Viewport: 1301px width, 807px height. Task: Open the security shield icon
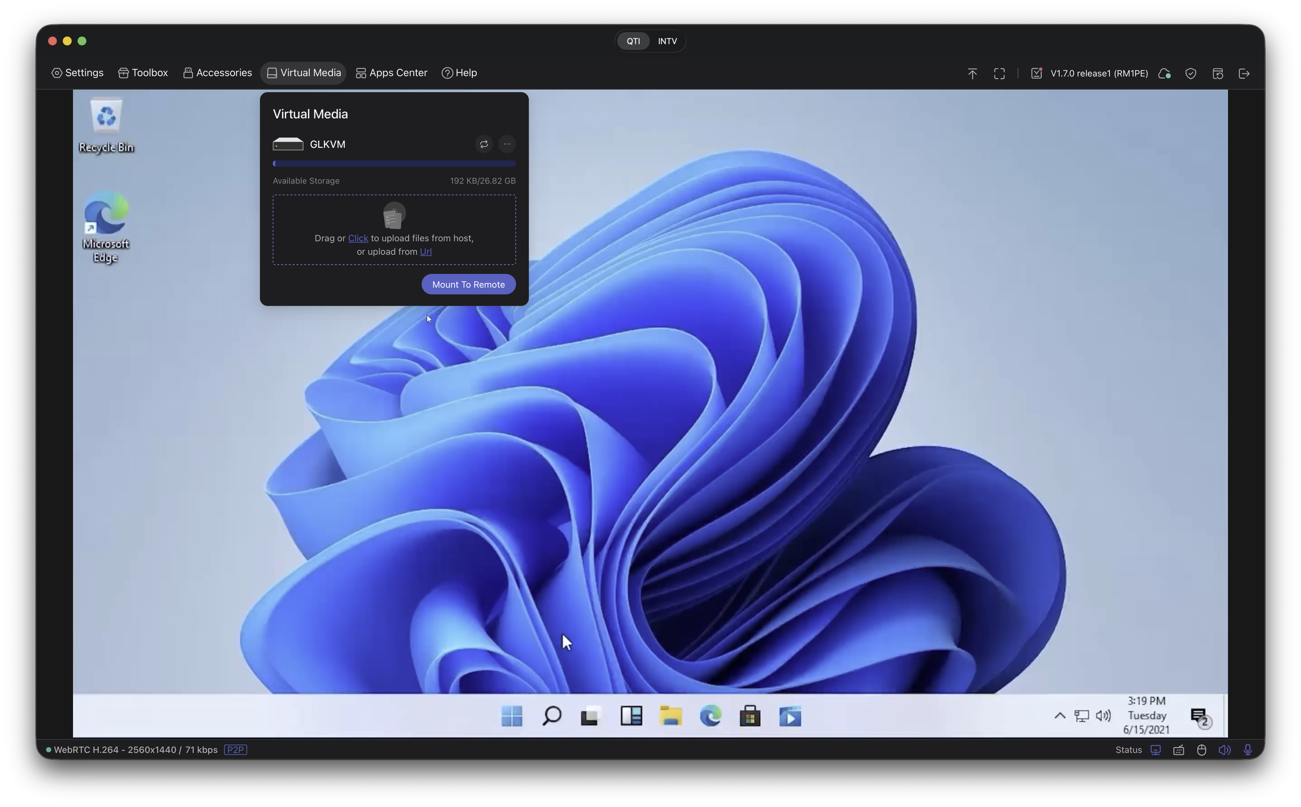(x=1191, y=74)
